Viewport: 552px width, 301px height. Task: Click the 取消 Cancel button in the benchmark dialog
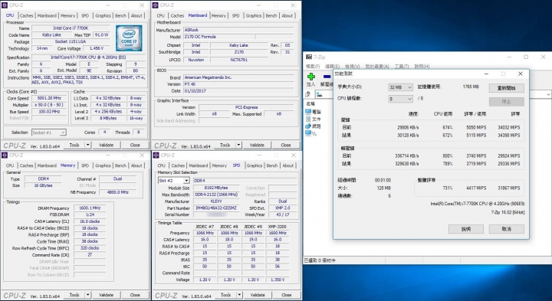(506, 229)
